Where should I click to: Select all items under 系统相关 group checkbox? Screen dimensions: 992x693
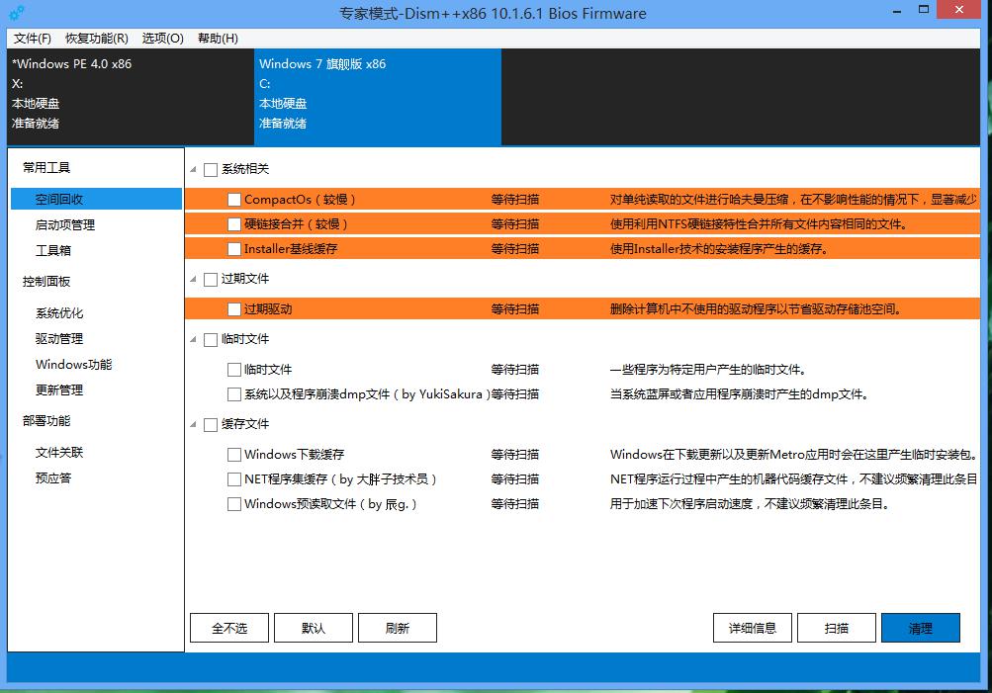pyautogui.click(x=210, y=168)
